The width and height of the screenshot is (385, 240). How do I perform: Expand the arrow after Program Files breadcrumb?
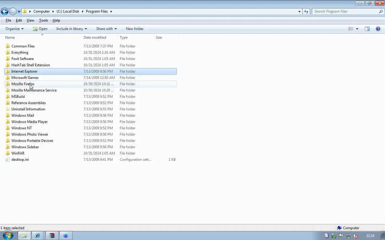coord(111,11)
